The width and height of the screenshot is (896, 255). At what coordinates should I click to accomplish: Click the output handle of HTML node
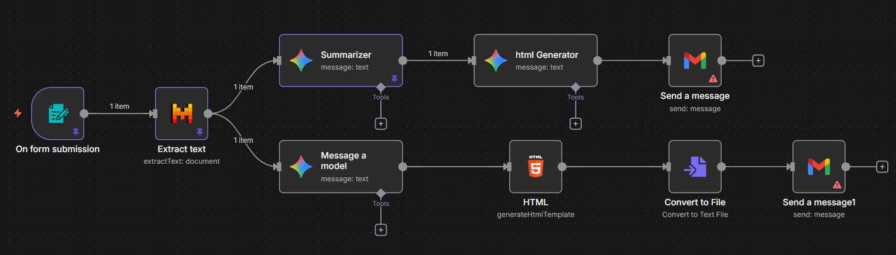tap(562, 167)
